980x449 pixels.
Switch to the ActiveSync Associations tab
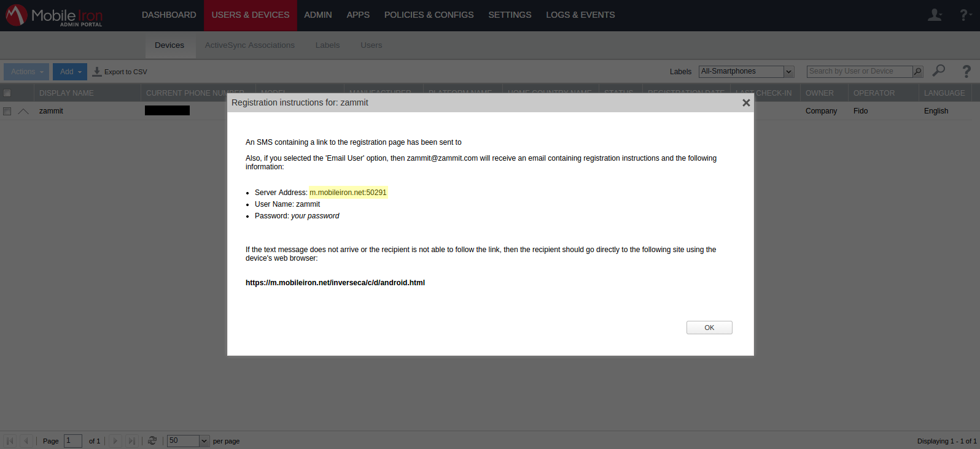249,45
